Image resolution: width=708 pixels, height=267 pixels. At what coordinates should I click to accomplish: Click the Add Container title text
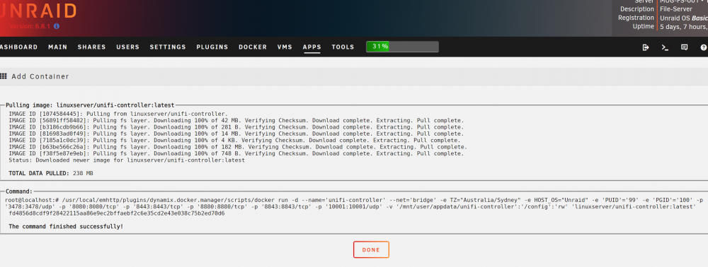click(40, 76)
